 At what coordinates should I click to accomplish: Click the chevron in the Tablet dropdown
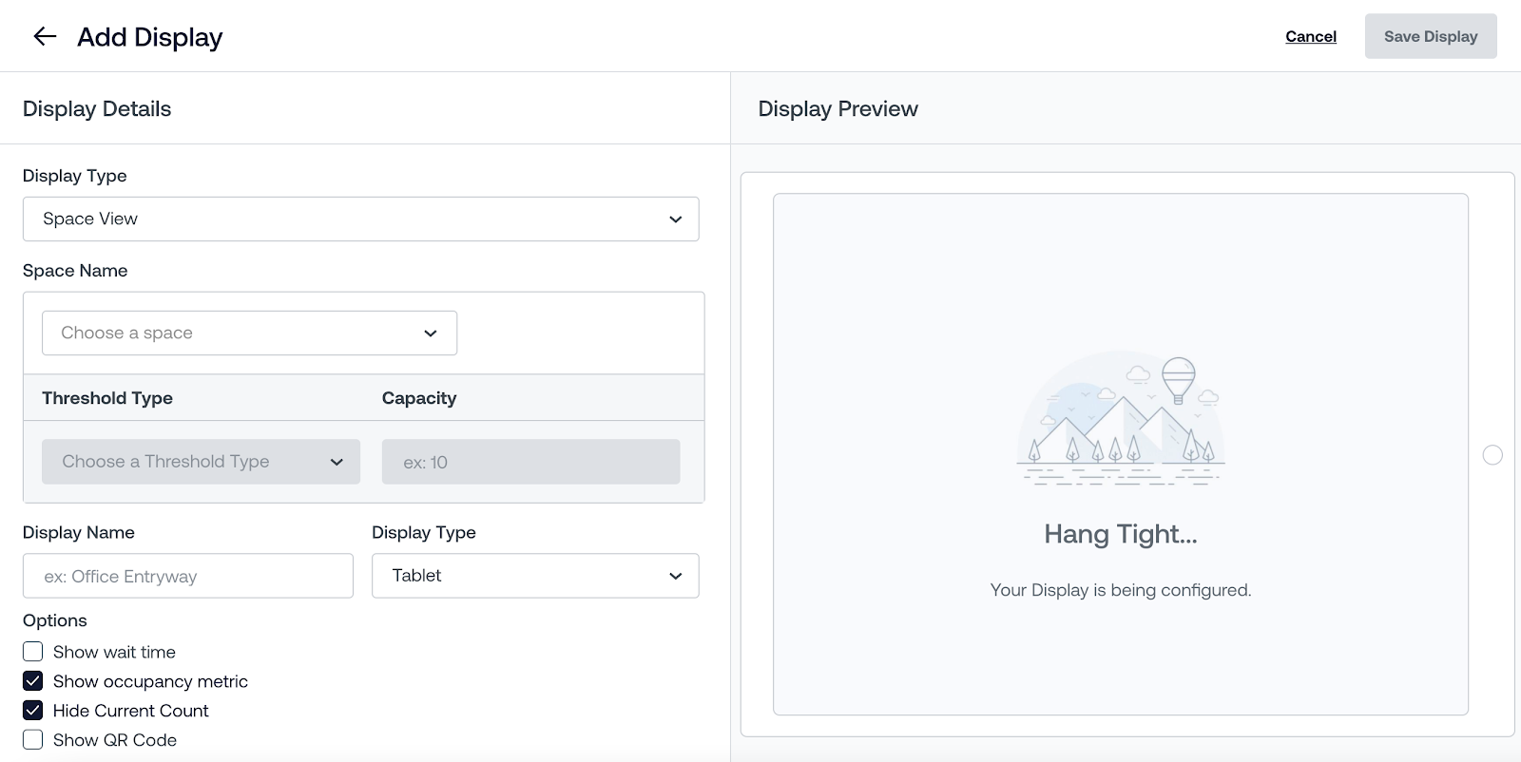pos(675,576)
